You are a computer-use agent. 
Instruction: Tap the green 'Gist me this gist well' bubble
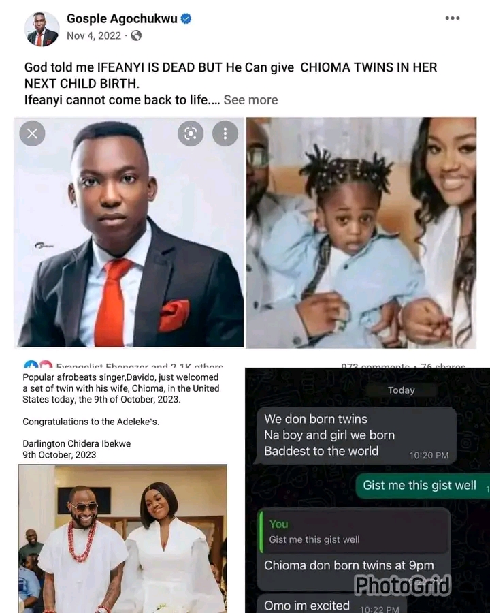(x=423, y=486)
